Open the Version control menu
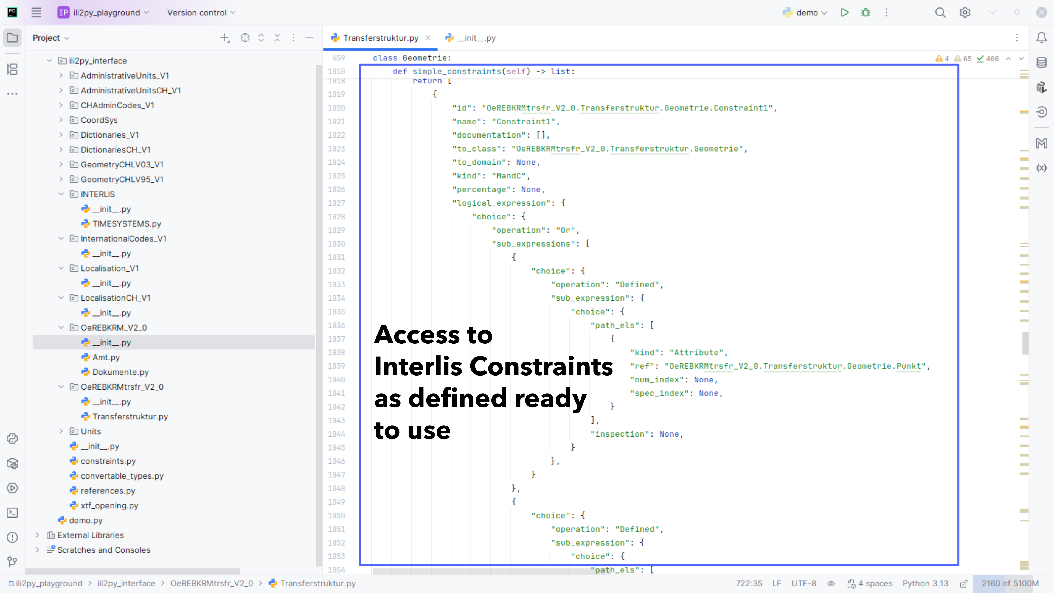Image resolution: width=1054 pixels, height=593 pixels. click(201, 13)
